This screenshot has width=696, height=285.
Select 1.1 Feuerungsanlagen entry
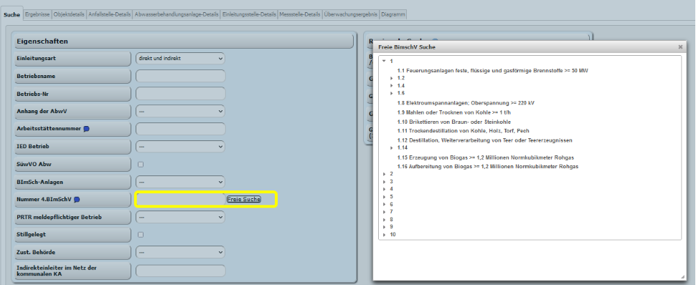(x=492, y=70)
